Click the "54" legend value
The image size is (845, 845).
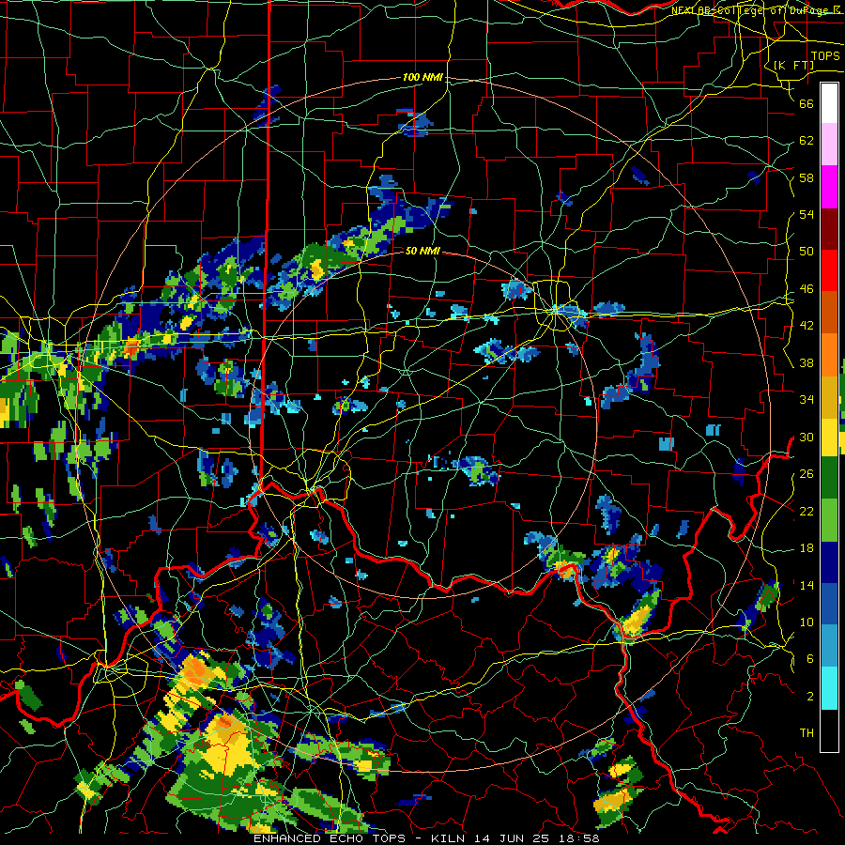pos(807,214)
